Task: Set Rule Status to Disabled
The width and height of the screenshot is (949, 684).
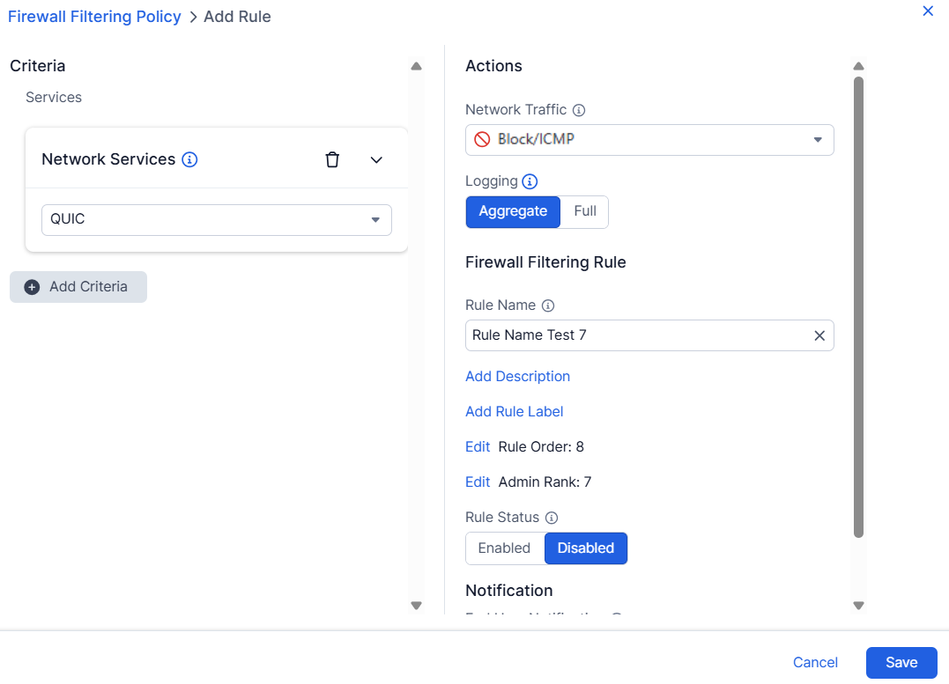Action: 586,548
